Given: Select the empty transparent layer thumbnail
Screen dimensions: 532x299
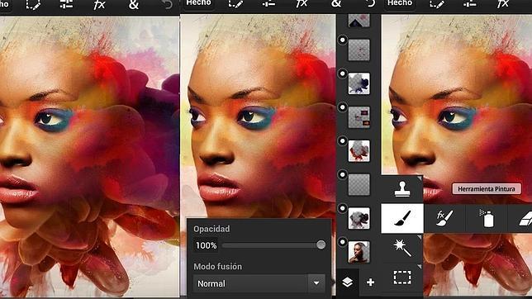Looking at the screenshot, I should coord(359,185).
